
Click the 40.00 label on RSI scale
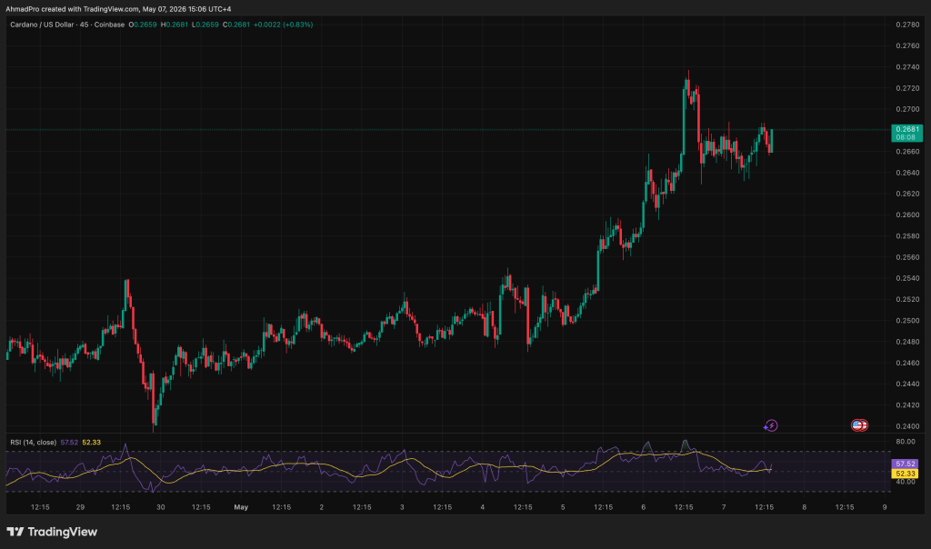[x=905, y=482]
